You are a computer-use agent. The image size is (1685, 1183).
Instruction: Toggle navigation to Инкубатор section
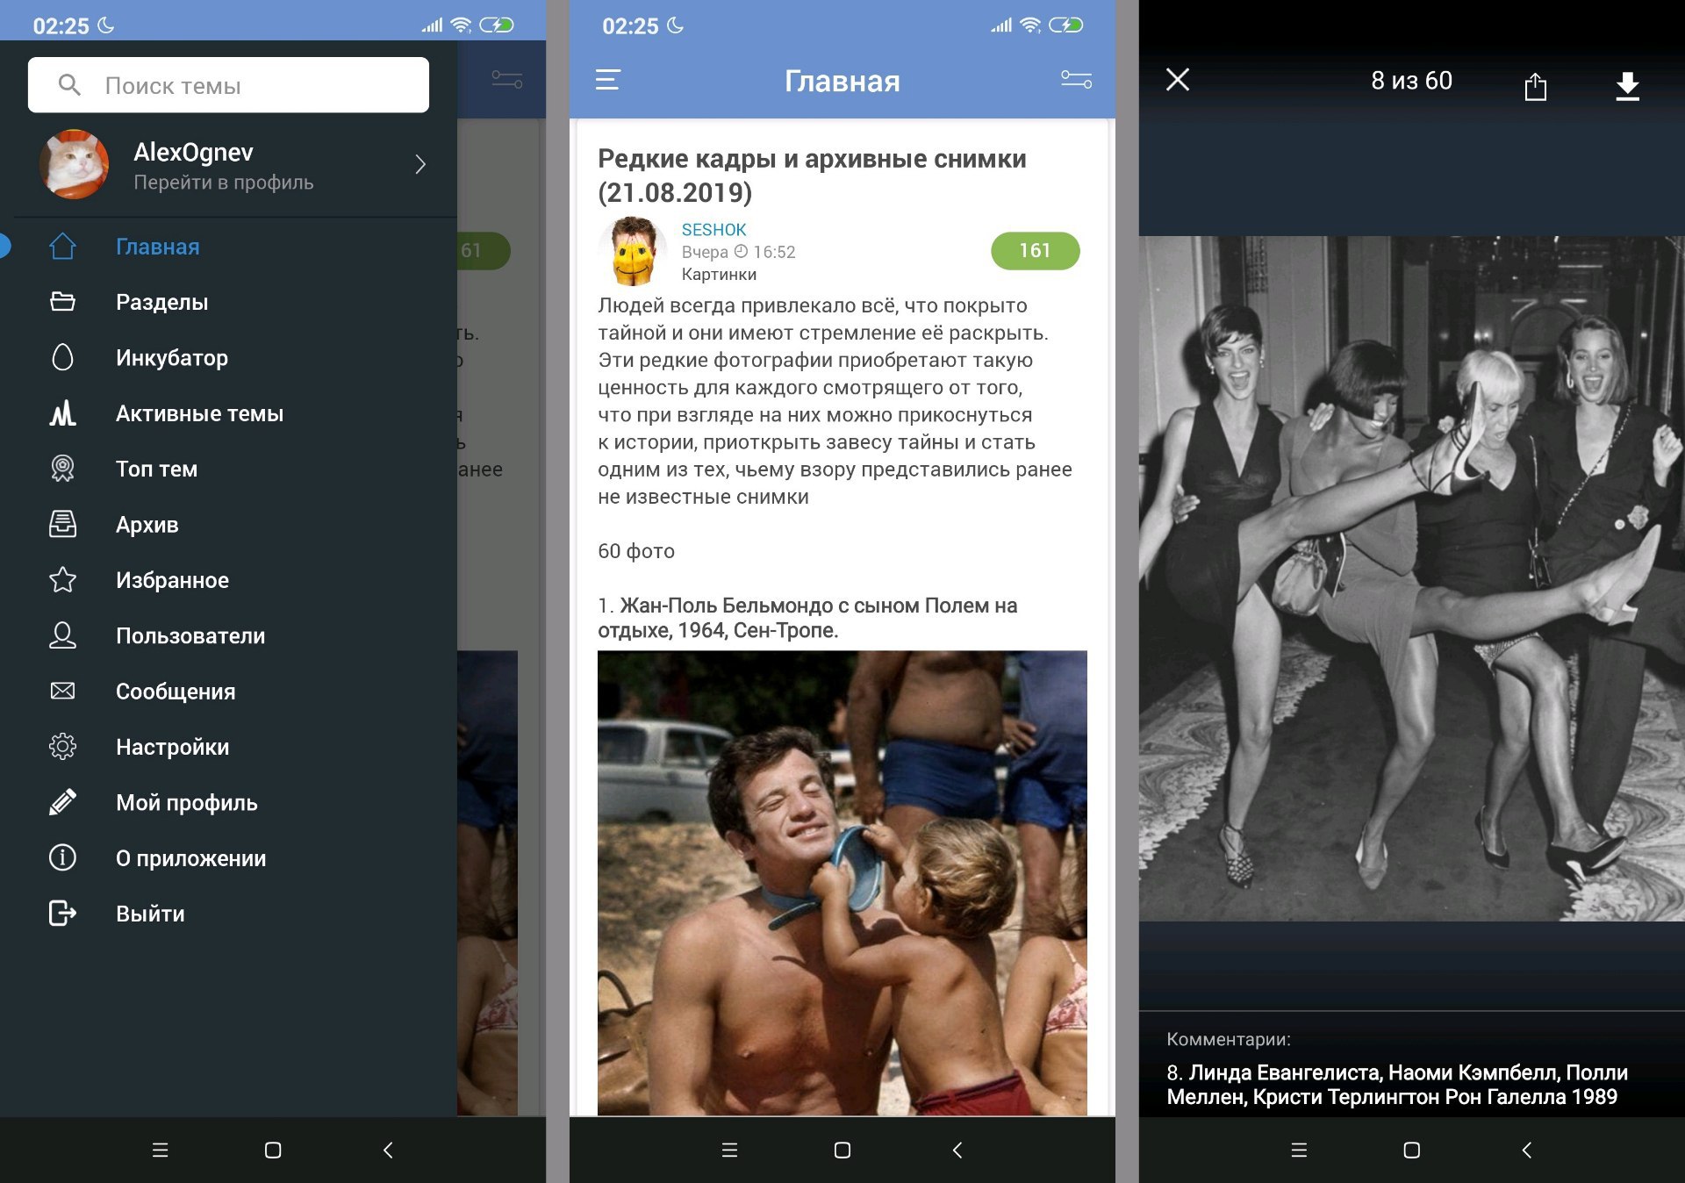[x=173, y=358]
